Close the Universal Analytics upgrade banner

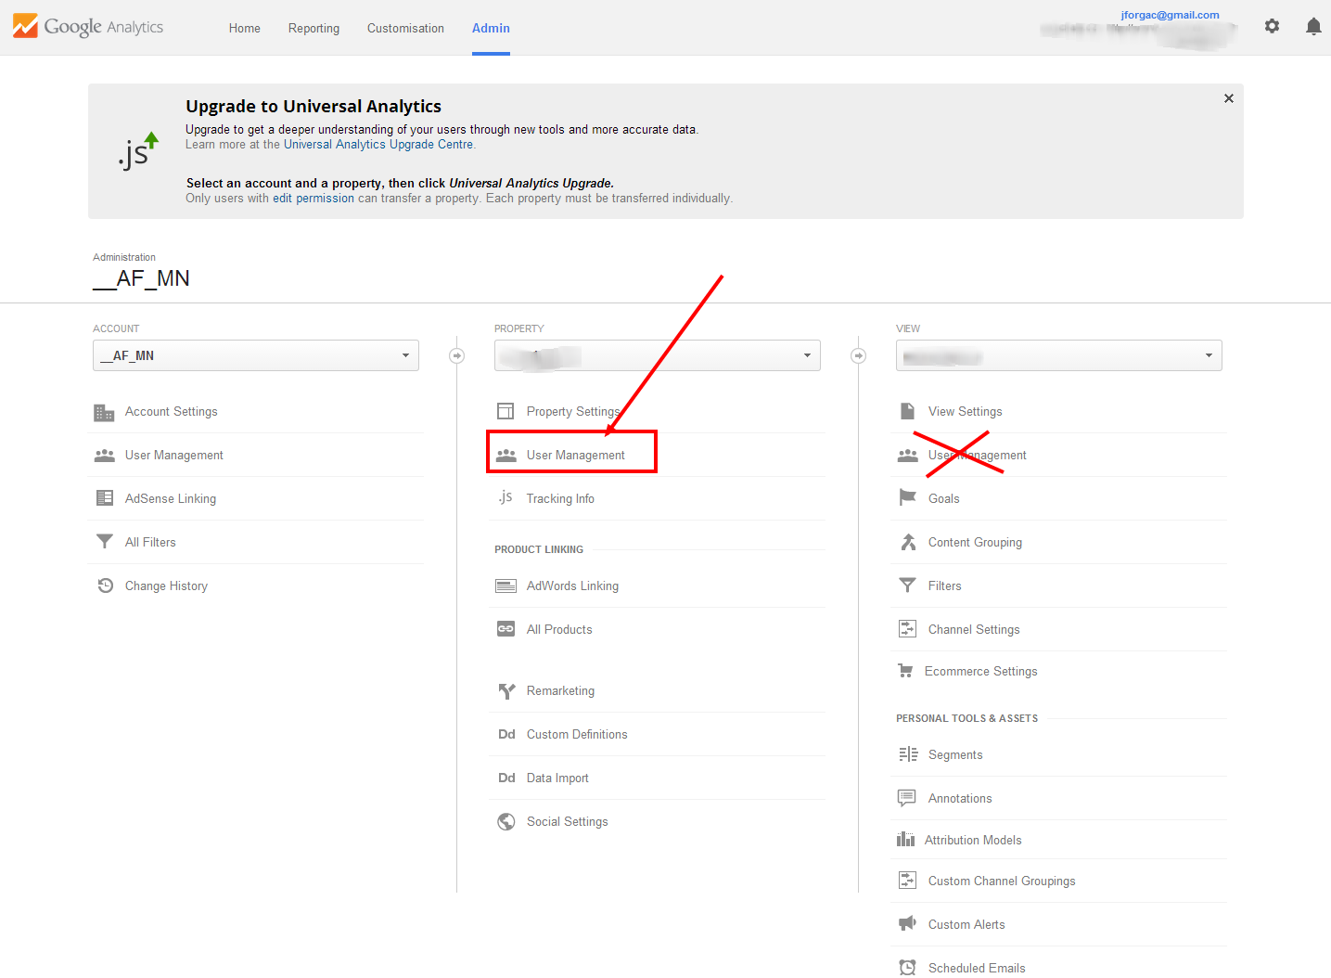pyautogui.click(x=1228, y=98)
